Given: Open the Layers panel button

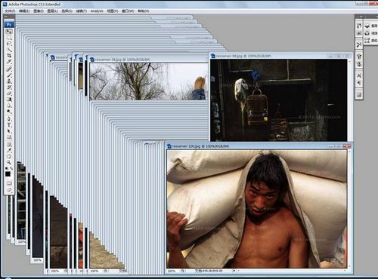Looking at the screenshot, I should [370, 26].
